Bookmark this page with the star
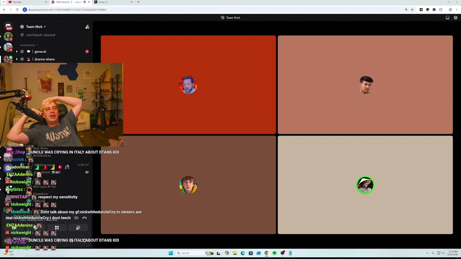Image resolution: width=461 pixels, height=259 pixels. pyautogui.click(x=412, y=10)
